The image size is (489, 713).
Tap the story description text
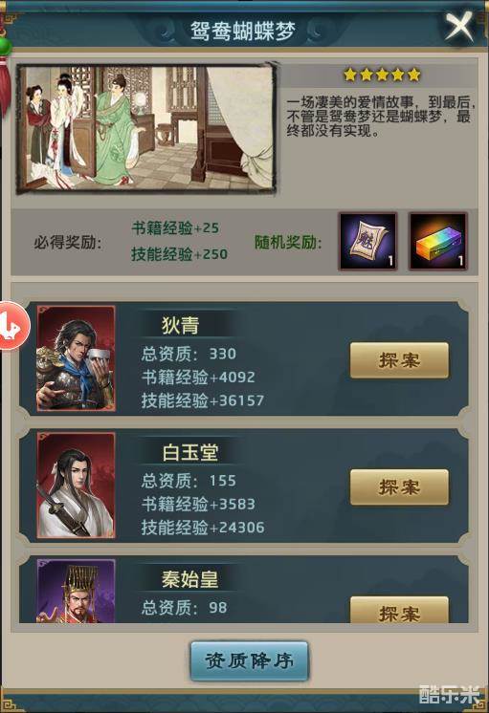pyautogui.click(x=381, y=117)
